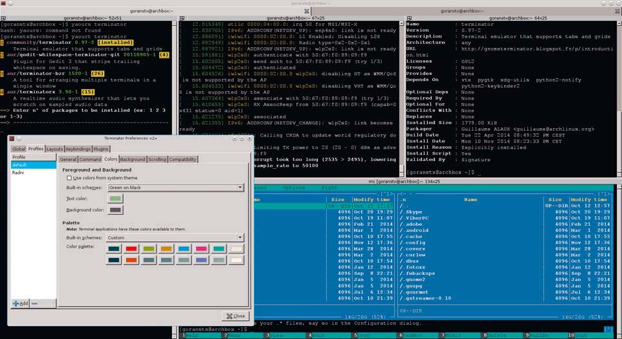Click the scrollbar of the 64x25 package info terminal
622x339 pixels.
click(x=619, y=99)
